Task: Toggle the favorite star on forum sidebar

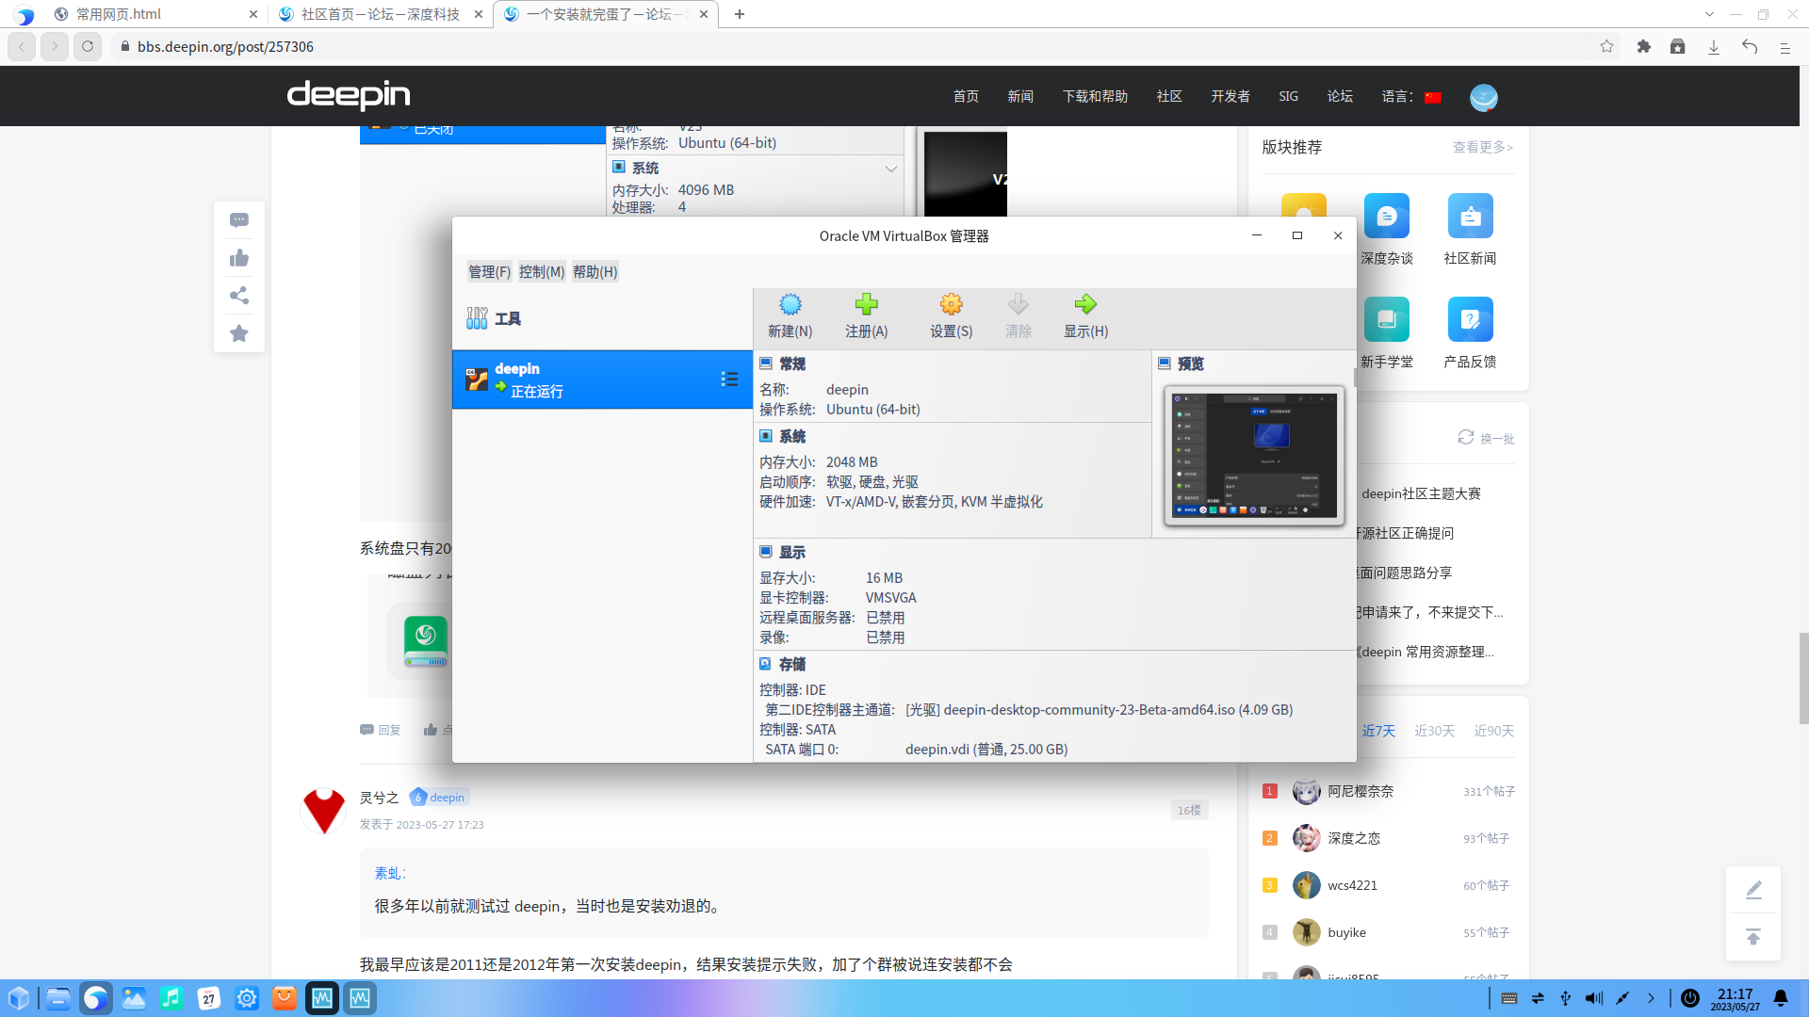Action: click(238, 332)
